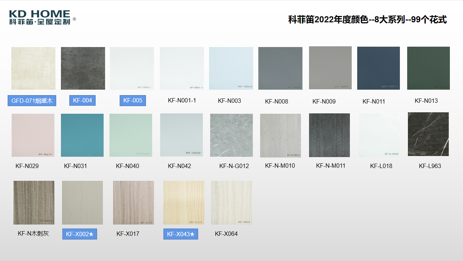Choose the gray wood swatch above KF-N木刺灰
Screen dimensions: 463x261
[34, 203]
